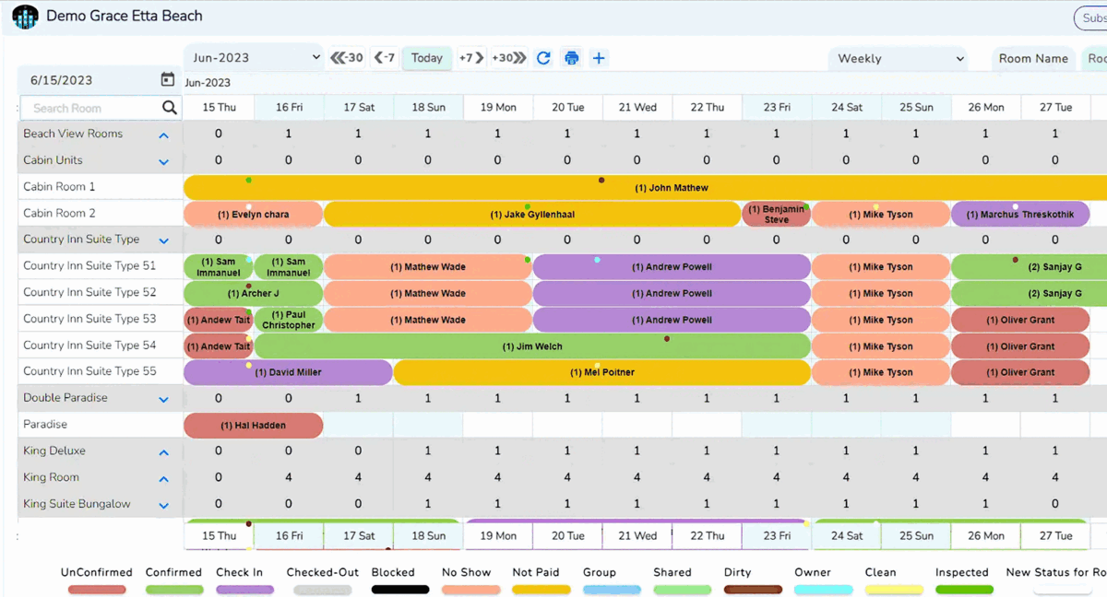This screenshot has width=1107, height=597.
Task: Open the print view with printer icon
Action: [x=571, y=58]
